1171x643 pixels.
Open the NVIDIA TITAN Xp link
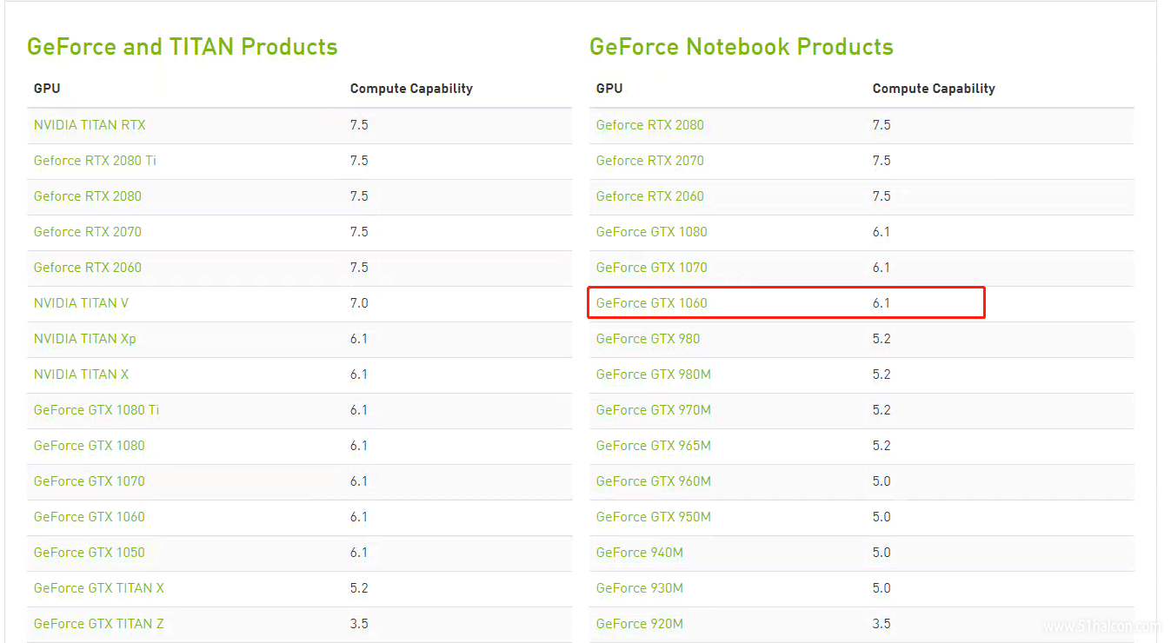pyautogui.click(x=85, y=339)
